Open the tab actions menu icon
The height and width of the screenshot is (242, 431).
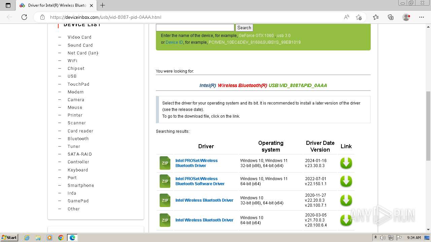[x=8, y=5]
